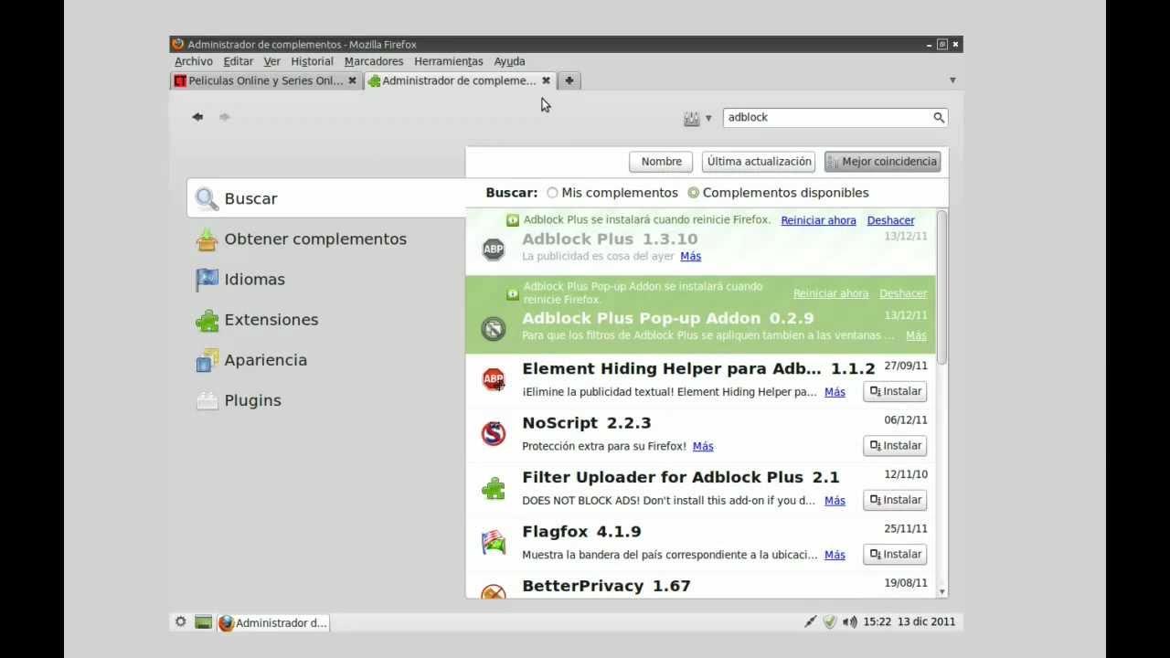This screenshot has height=658, width=1170.
Task: Click the Obtener complementos download icon
Action: point(207,239)
